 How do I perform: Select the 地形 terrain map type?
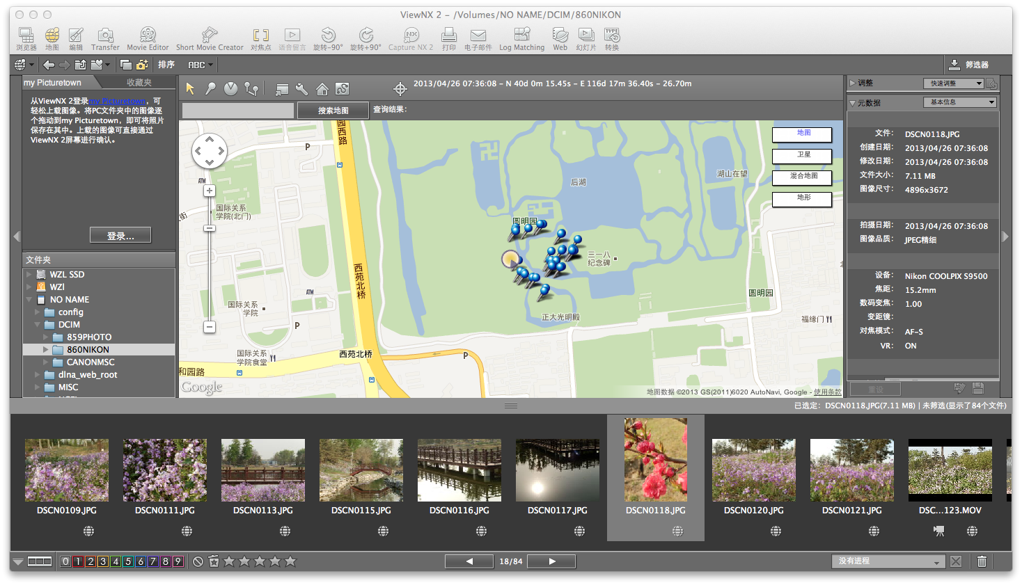tap(802, 199)
